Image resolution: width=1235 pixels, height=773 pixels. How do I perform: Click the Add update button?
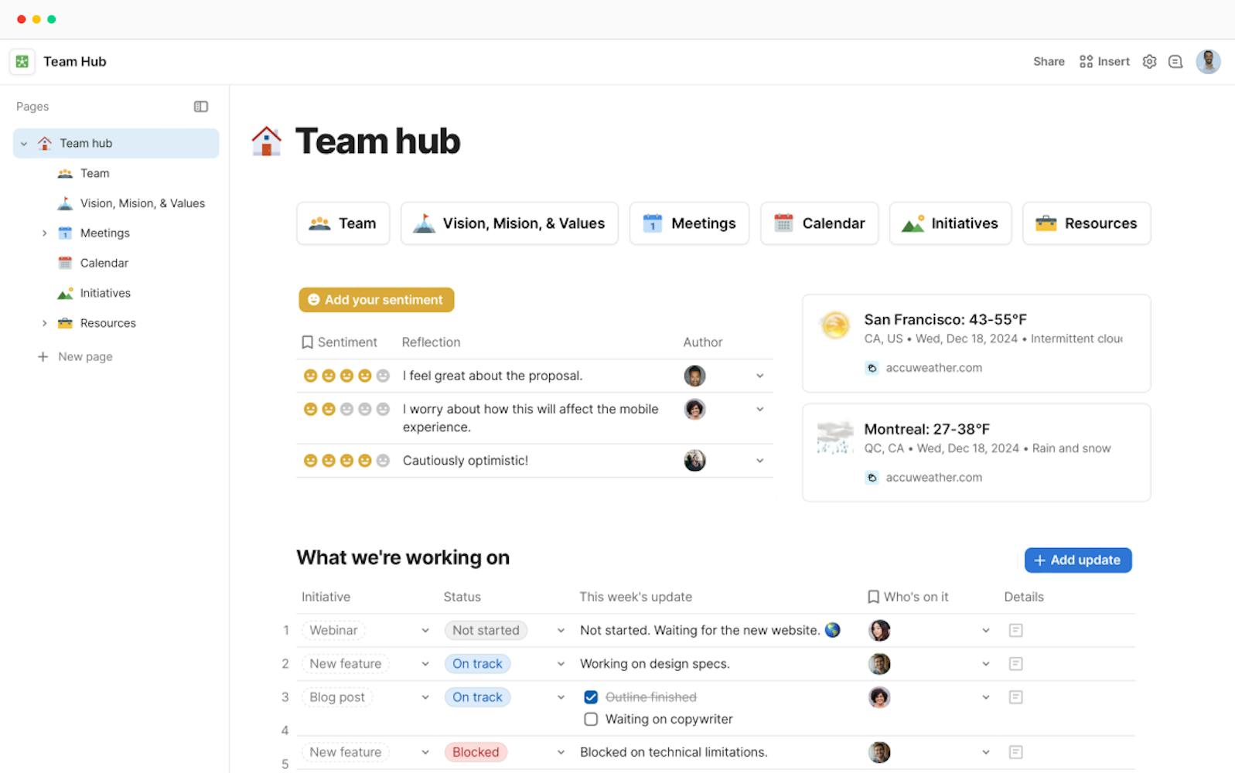1077,560
